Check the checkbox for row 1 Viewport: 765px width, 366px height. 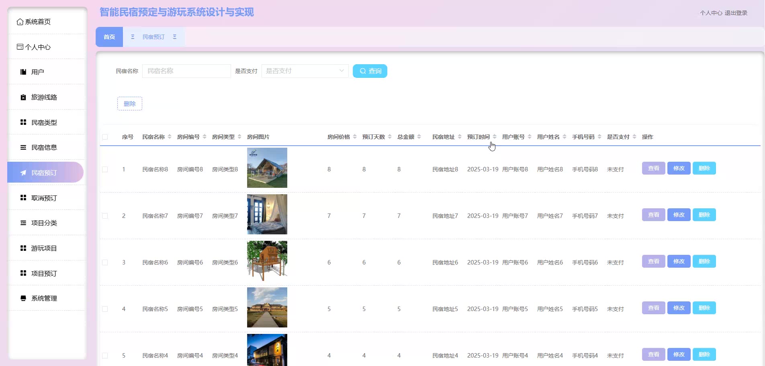tap(105, 169)
